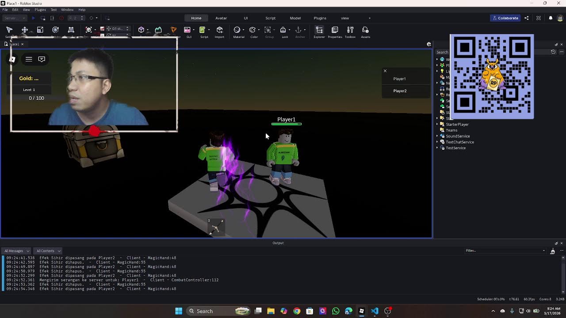Open the Share icon beside Collaborate
Screen dimensions: 566x318
pos(526,18)
